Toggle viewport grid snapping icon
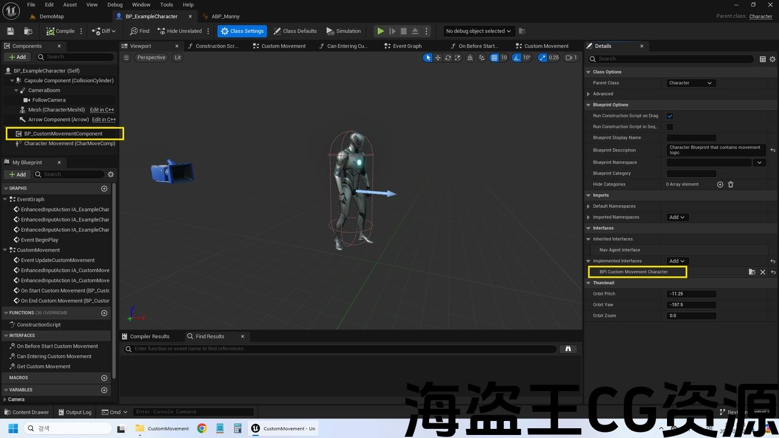The image size is (779, 438). (x=494, y=58)
